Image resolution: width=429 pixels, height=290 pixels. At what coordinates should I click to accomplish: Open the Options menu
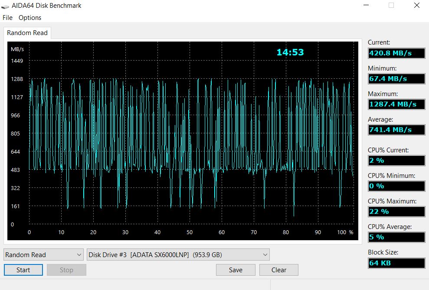30,18
